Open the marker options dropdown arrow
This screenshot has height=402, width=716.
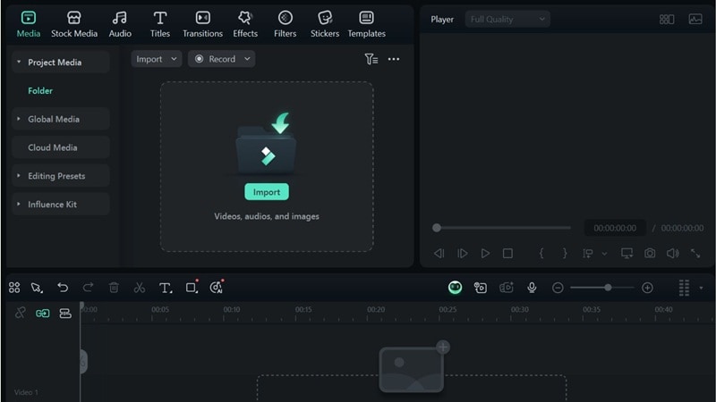605,254
